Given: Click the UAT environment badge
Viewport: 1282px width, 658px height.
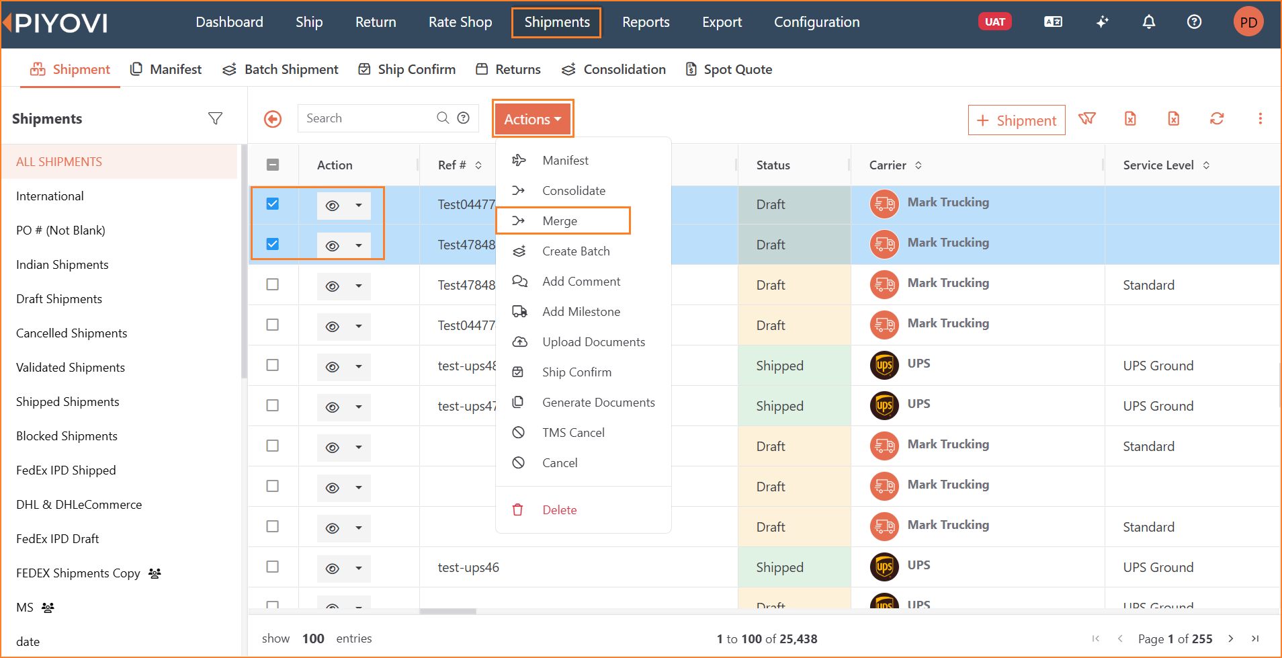Looking at the screenshot, I should (x=995, y=22).
